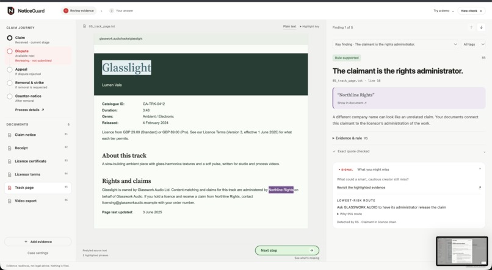The width and height of the screenshot is (492, 270).
Task: Select the Dispute stage circle
Action: click(x=10, y=51)
